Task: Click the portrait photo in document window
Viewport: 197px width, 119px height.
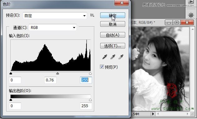Action: click(160, 69)
